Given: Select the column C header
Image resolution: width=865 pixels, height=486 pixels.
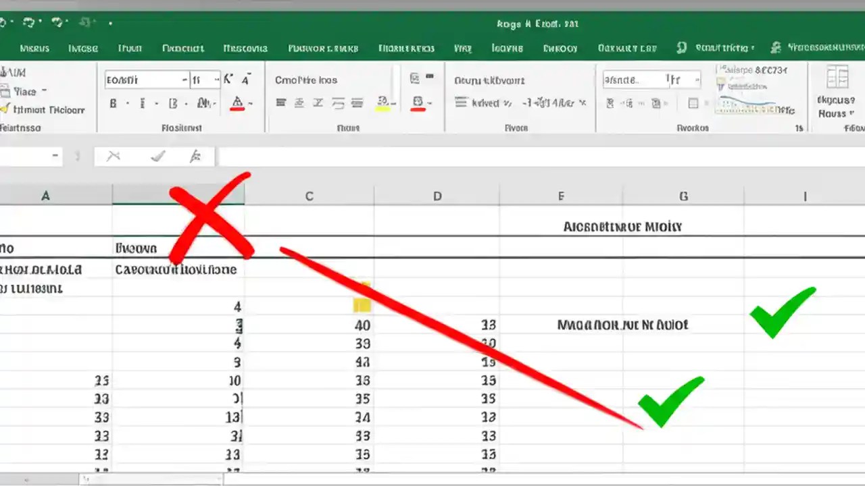Looking at the screenshot, I should 309,196.
